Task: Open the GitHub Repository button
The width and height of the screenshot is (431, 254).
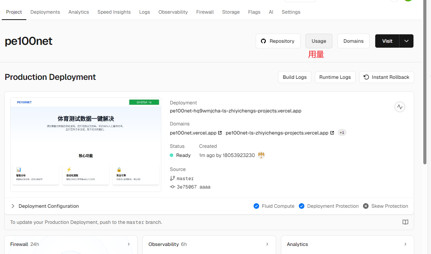Action: pyautogui.click(x=278, y=41)
